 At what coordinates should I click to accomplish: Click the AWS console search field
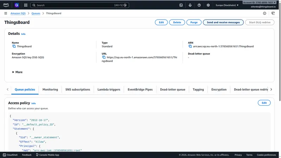pos(80,5)
